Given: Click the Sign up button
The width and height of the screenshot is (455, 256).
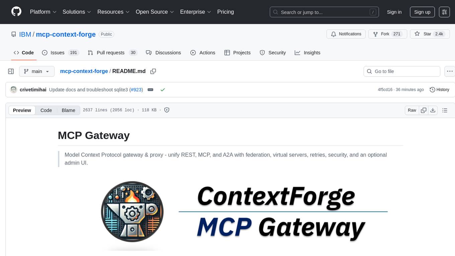Looking at the screenshot, I should point(422,12).
